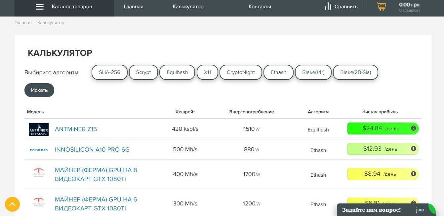Open the shopping cart icon
Image resolution: width=444 pixels, height=216 pixels.
coord(381,6)
